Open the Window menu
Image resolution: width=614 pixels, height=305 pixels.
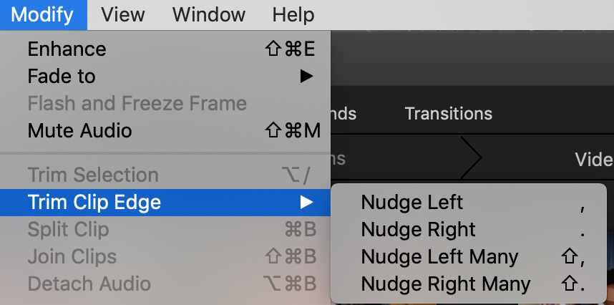(209, 14)
